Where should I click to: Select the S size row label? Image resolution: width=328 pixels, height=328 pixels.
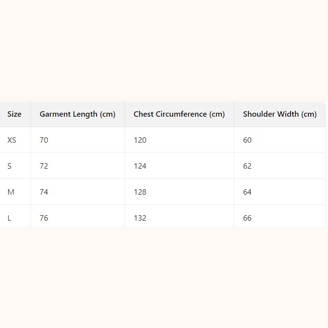click(9, 166)
